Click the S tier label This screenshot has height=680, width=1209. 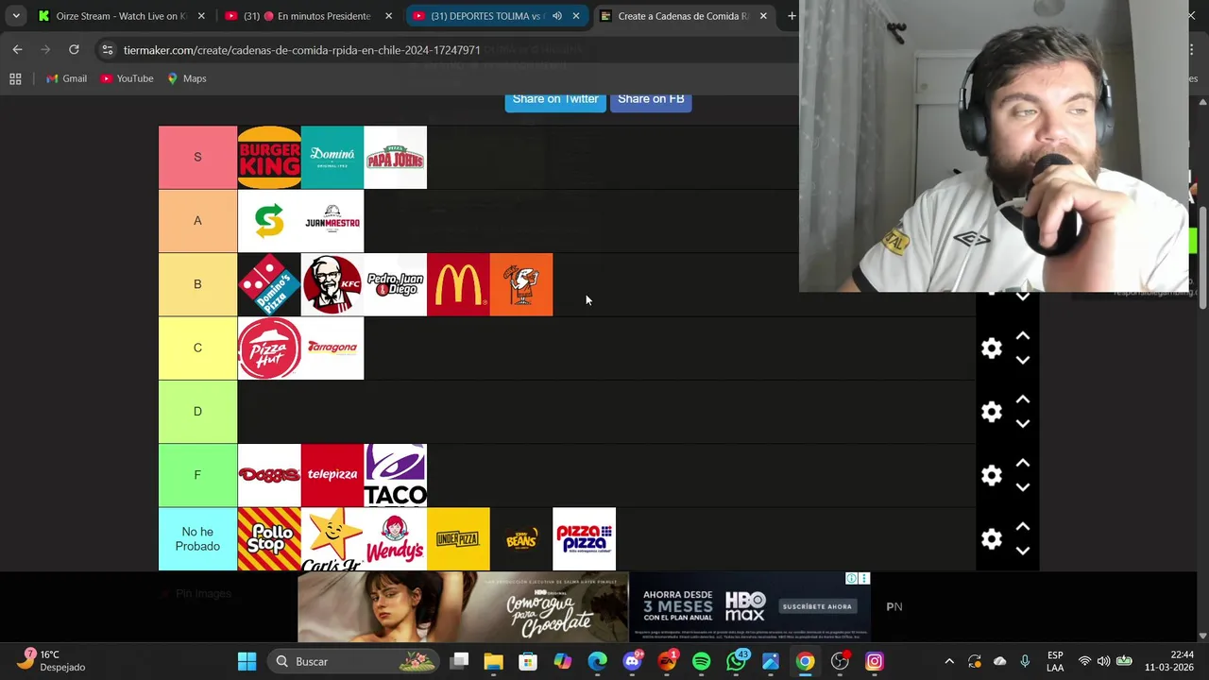point(197,157)
